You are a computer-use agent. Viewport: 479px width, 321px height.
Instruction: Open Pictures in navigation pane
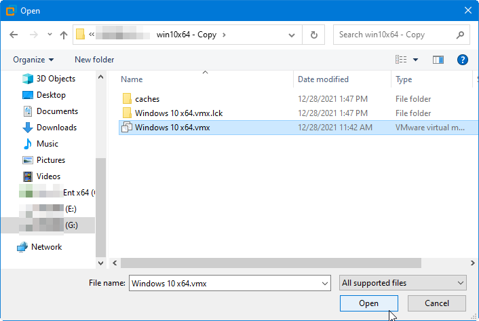click(x=51, y=160)
